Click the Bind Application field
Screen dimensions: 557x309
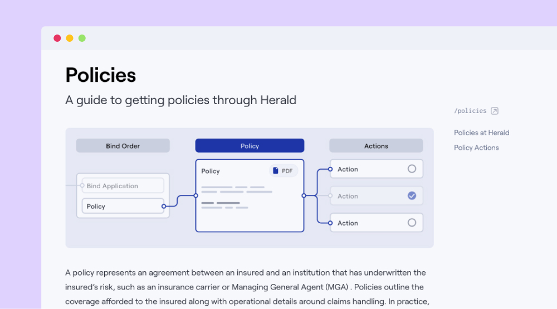[x=123, y=186]
